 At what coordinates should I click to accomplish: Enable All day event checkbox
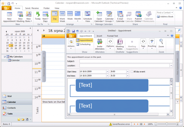pos(132,72)
